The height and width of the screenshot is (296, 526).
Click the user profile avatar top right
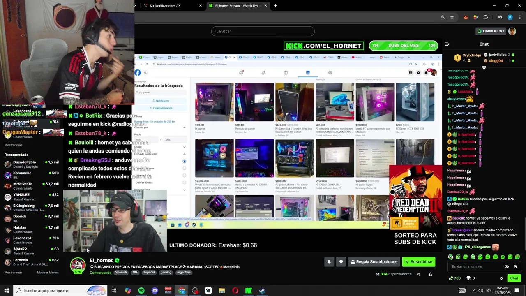click(x=512, y=31)
